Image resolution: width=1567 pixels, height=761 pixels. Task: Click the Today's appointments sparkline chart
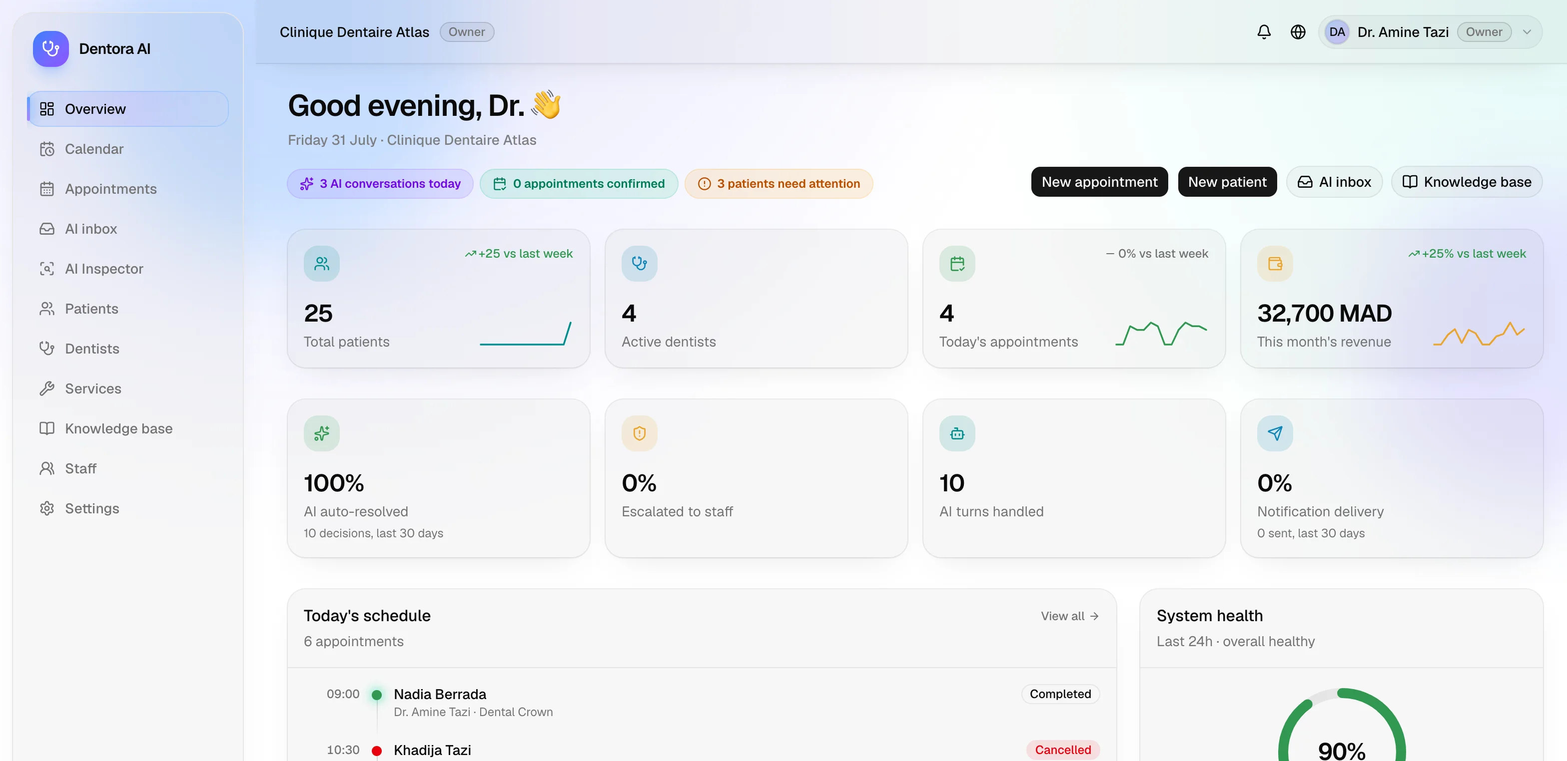(x=1161, y=333)
